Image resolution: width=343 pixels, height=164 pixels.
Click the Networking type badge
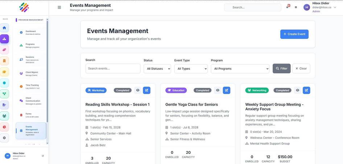257,90
